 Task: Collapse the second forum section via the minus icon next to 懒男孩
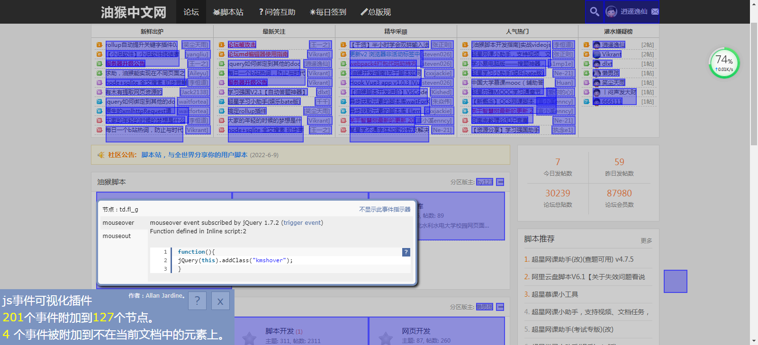pyautogui.click(x=500, y=307)
